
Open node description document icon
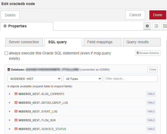coord(156,26)
